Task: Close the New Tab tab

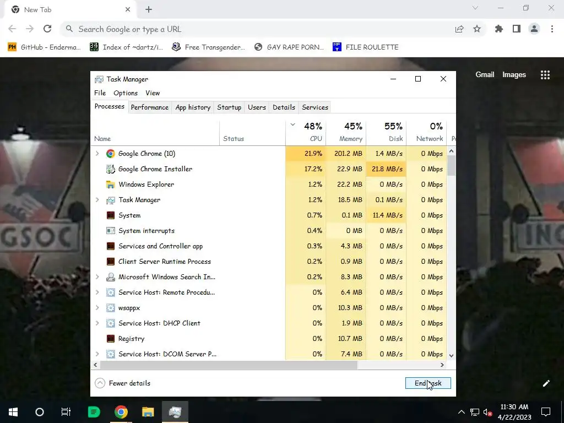Action: click(128, 10)
